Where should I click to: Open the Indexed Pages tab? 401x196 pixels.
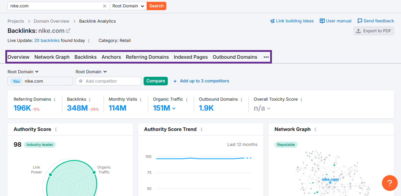191,57
